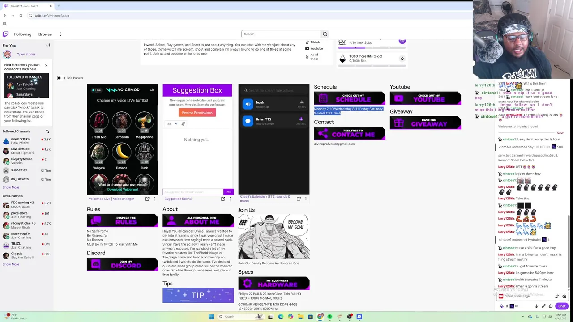Open the Gigguk live channel
The height and width of the screenshot is (322, 573).
pos(26,255)
